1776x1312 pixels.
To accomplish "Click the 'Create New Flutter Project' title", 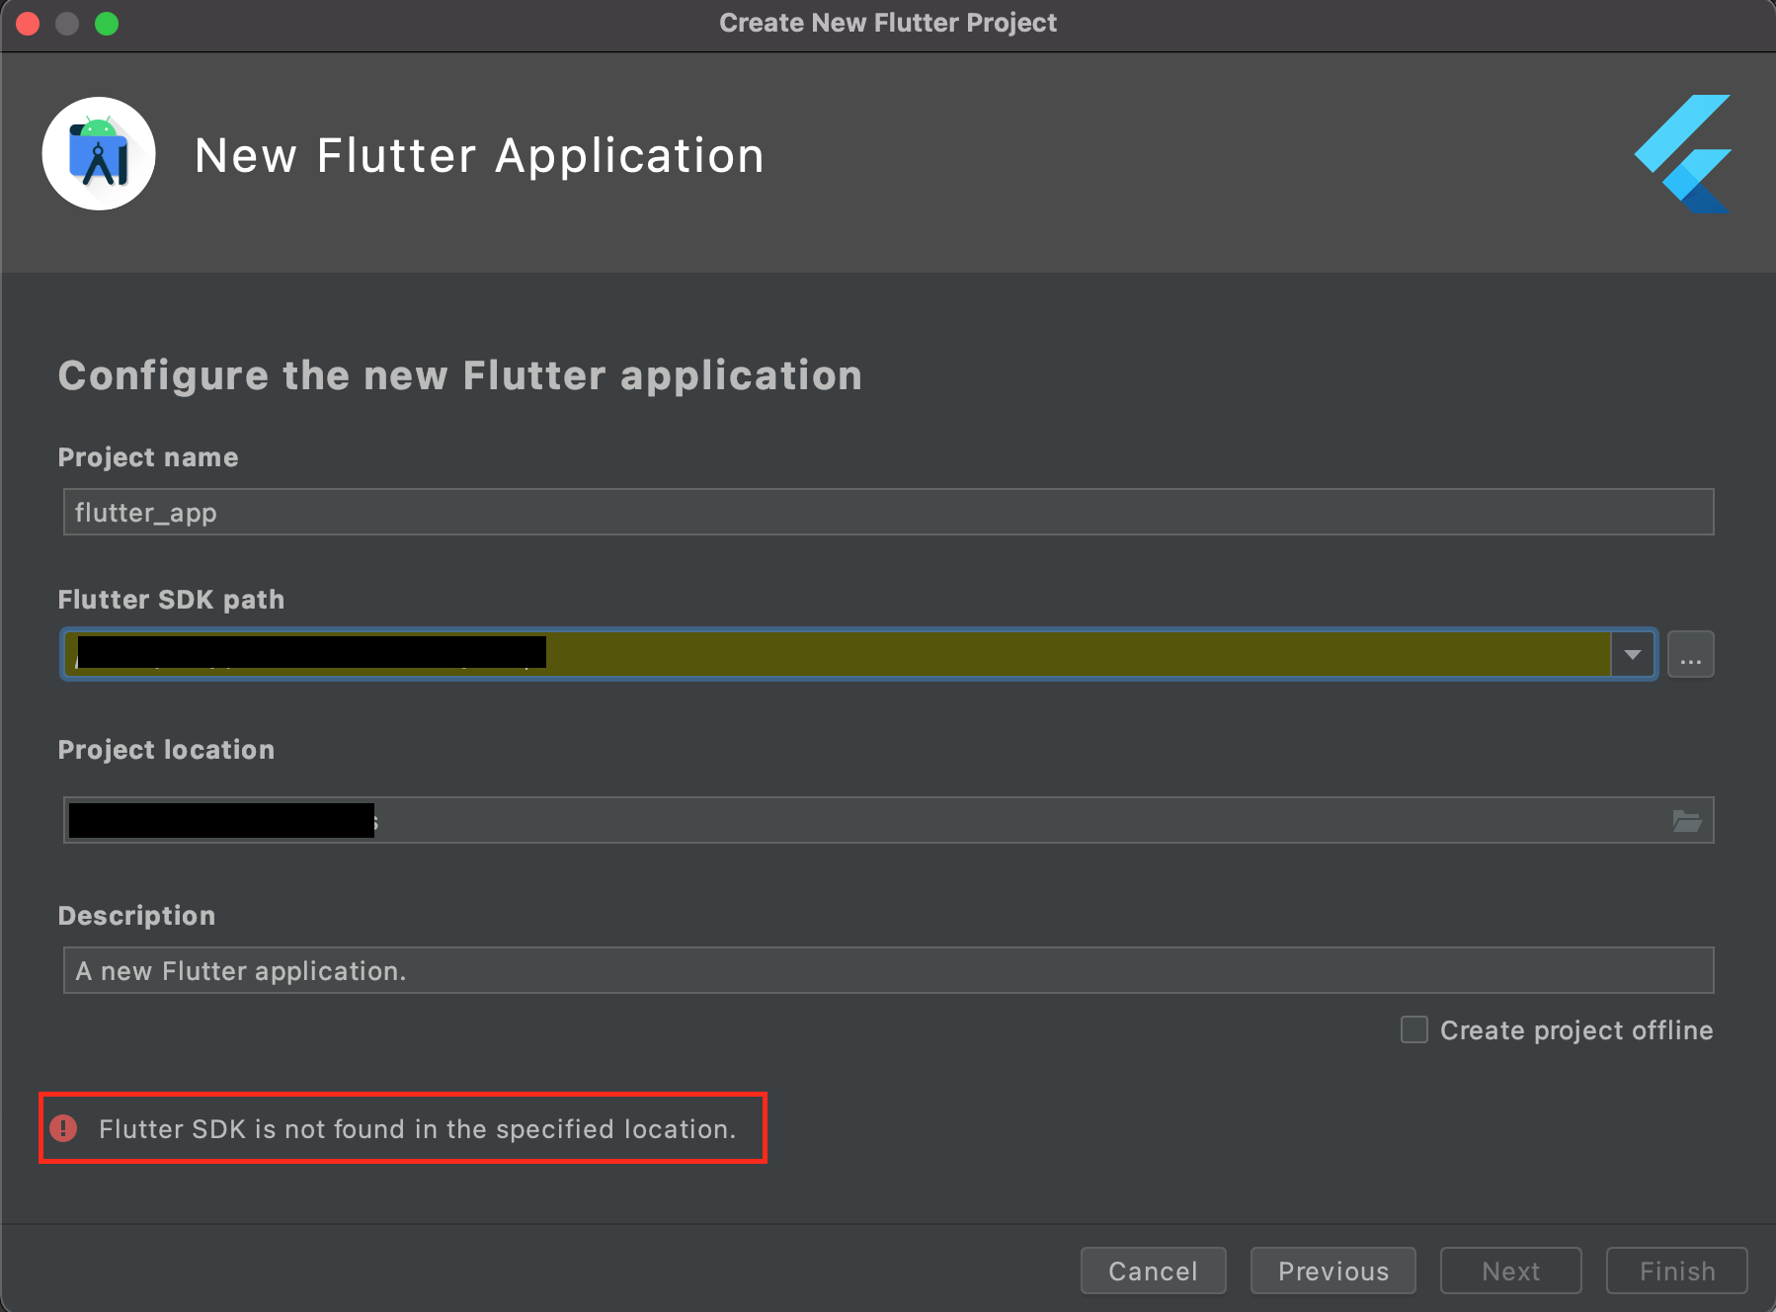I will click(x=888, y=23).
